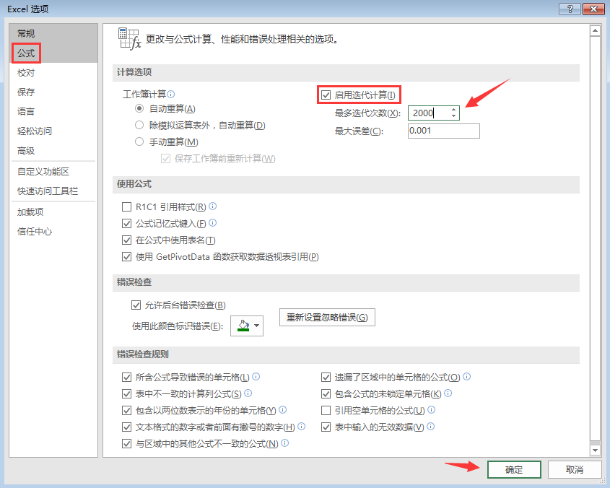Click the help question mark button in title bar
The height and width of the screenshot is (488, 610).
click(x=570, y=9)
